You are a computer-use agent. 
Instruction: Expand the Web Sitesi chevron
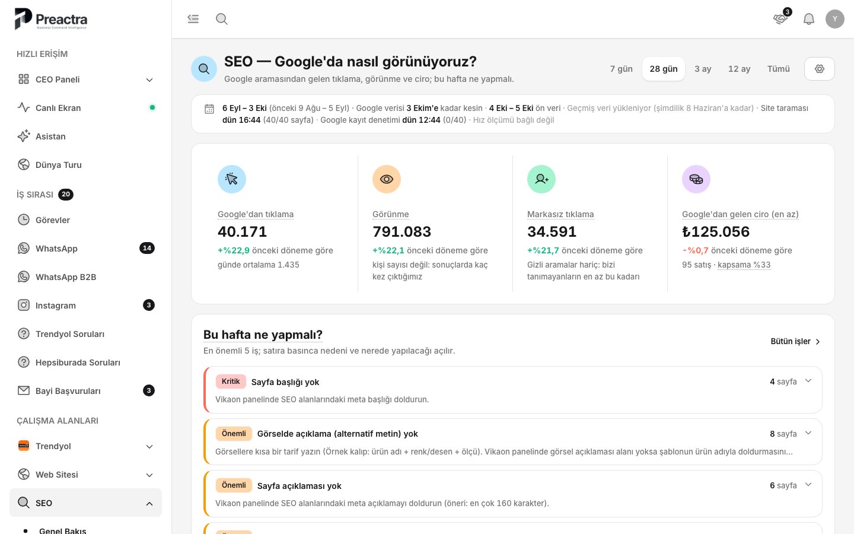pyautogui.click(x=149, y=475)
